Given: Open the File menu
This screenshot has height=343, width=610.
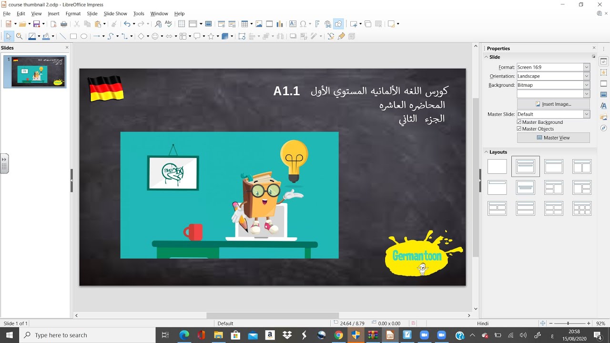Looking at the screenshot, I should coord(7,14).
